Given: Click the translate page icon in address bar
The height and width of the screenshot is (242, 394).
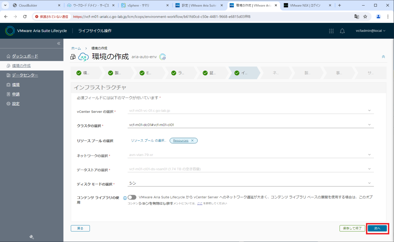Looking at the screenshot, I should tap(357, 16).
